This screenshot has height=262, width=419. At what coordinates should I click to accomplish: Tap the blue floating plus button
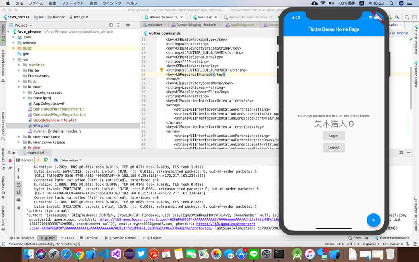click(373, 220)
